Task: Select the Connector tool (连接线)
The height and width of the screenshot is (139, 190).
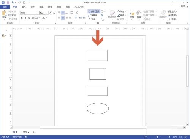Action: (93, 15)
